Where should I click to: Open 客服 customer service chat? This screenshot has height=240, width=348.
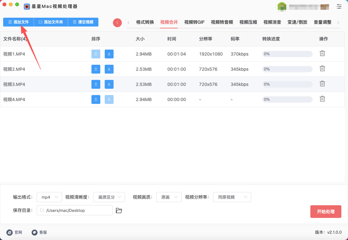pos(39,232)
